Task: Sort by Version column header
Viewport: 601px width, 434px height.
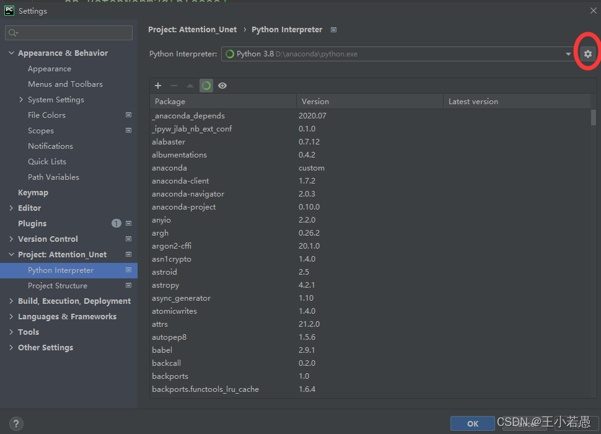Action: point(370,102)
